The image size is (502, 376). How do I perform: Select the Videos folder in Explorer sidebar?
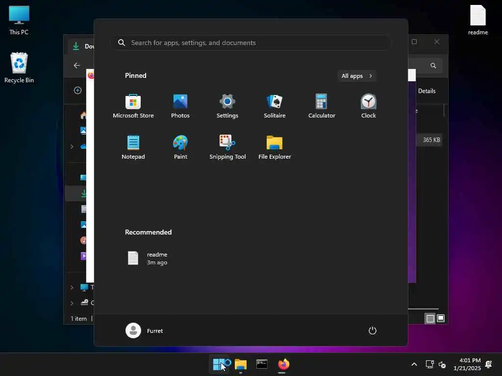(83, 256)
